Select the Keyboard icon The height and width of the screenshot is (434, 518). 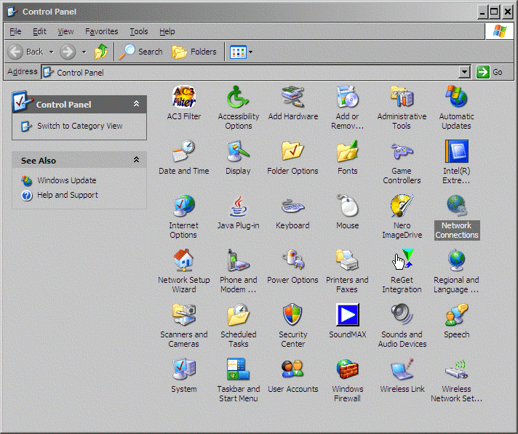[292, 206]
